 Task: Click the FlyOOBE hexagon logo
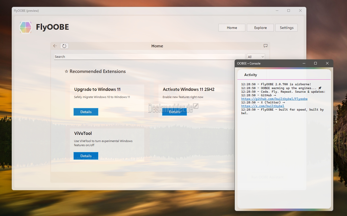coord(26,27)
